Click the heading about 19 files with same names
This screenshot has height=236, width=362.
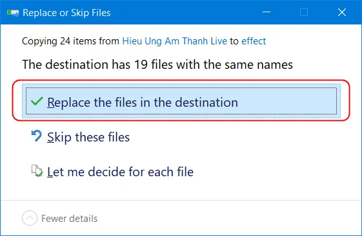[157, 64]
